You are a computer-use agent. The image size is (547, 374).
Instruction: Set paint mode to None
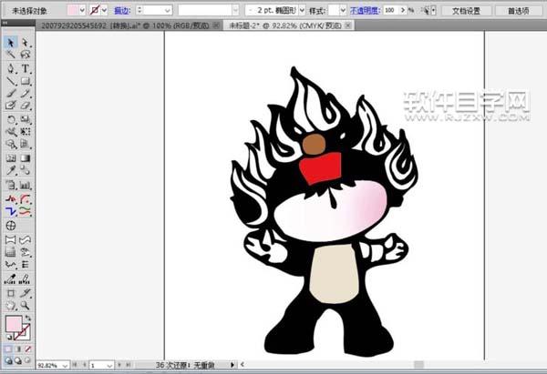tap(28, 349)
